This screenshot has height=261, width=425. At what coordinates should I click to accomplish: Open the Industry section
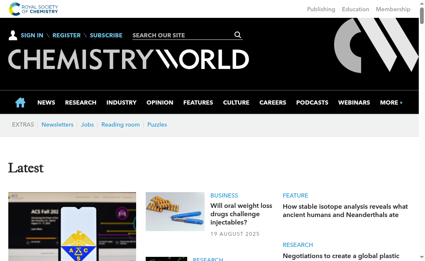(x=122, y=102)
